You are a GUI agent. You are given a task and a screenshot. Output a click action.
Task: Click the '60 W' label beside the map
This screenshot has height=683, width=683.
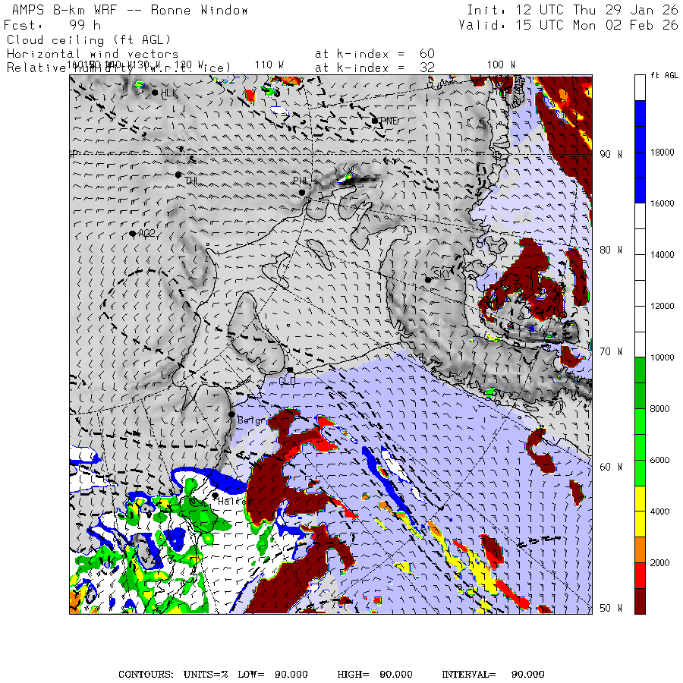(x=611, y=467)
